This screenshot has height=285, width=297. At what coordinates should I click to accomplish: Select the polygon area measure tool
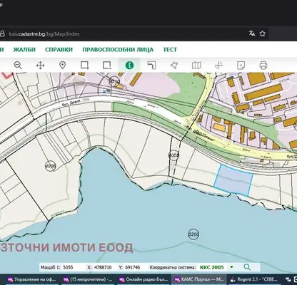174,65
